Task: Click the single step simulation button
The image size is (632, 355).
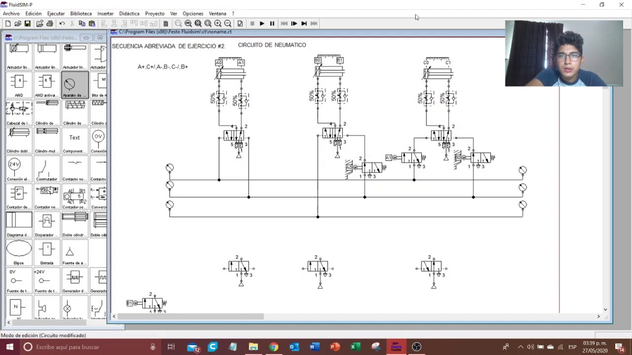Action: tap(294, 23)
